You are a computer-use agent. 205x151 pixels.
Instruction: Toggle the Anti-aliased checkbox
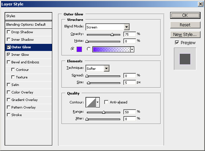pos(106,102)
